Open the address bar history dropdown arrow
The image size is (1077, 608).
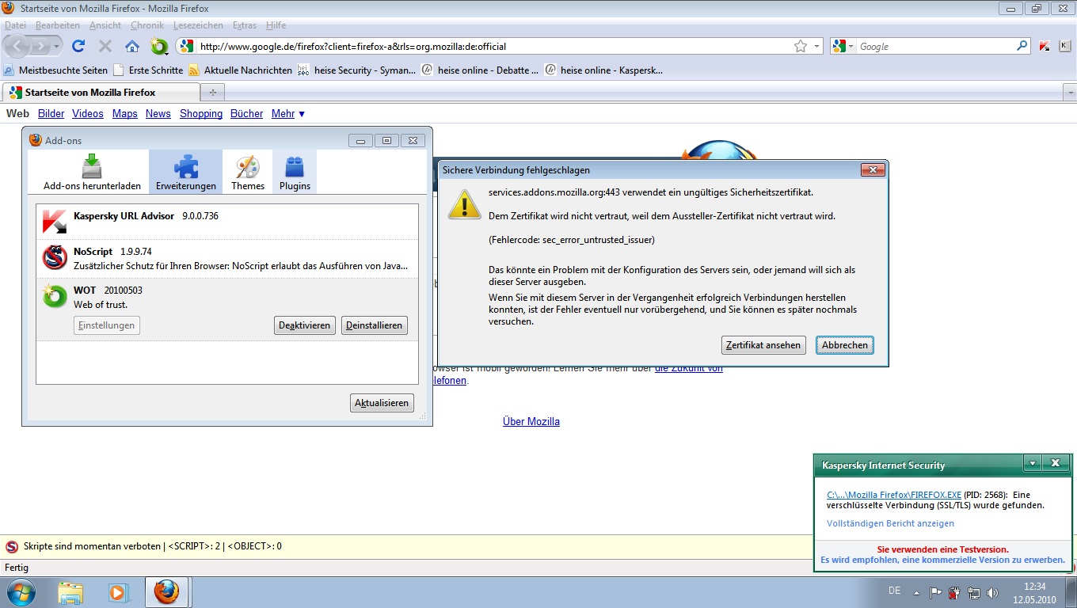point(817,46)
